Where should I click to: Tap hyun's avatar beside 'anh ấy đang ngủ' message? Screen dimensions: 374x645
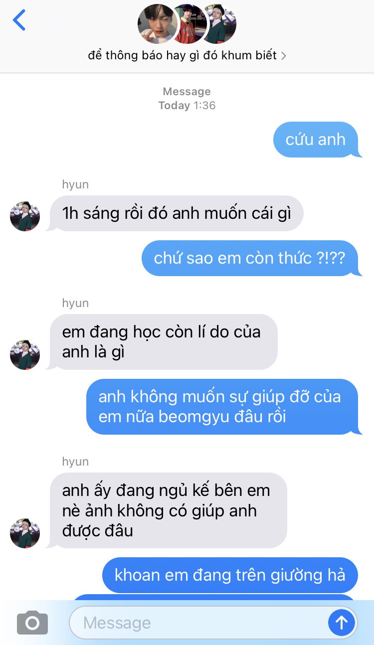click(x=25, y=533)
